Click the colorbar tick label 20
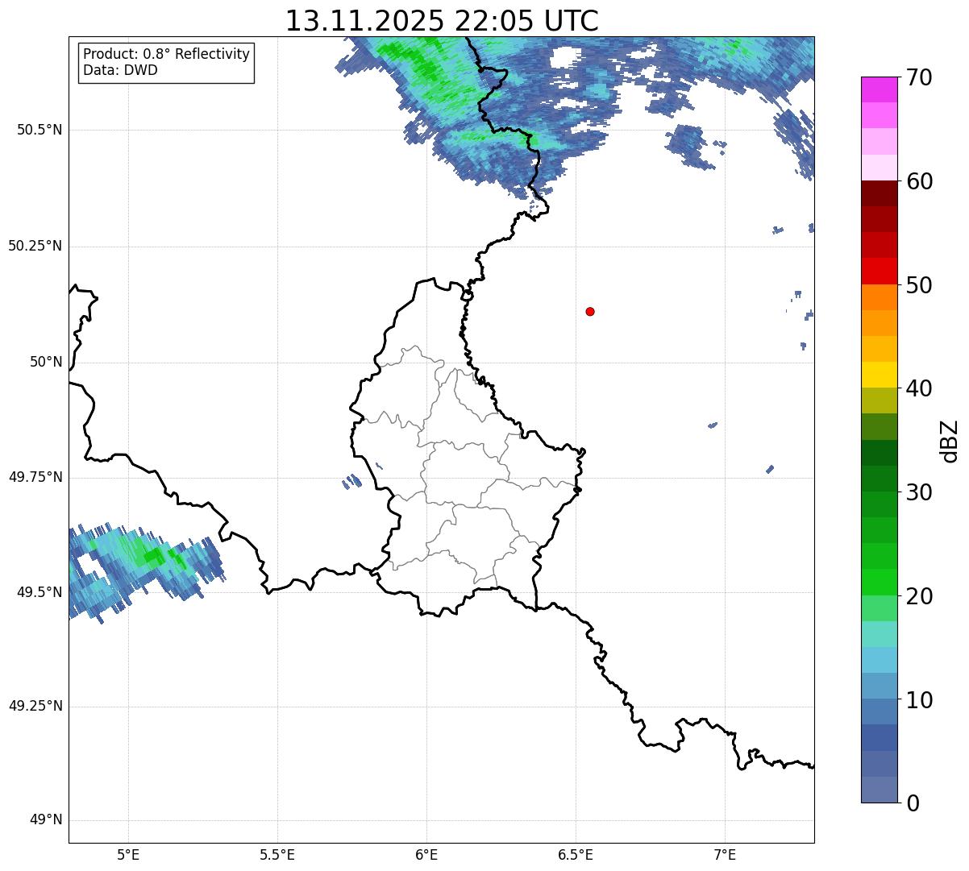 919,596
